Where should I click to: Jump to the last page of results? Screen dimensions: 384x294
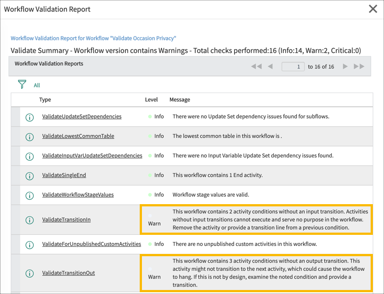pos(359,66)
